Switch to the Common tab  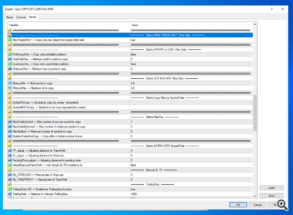[21, 17]
